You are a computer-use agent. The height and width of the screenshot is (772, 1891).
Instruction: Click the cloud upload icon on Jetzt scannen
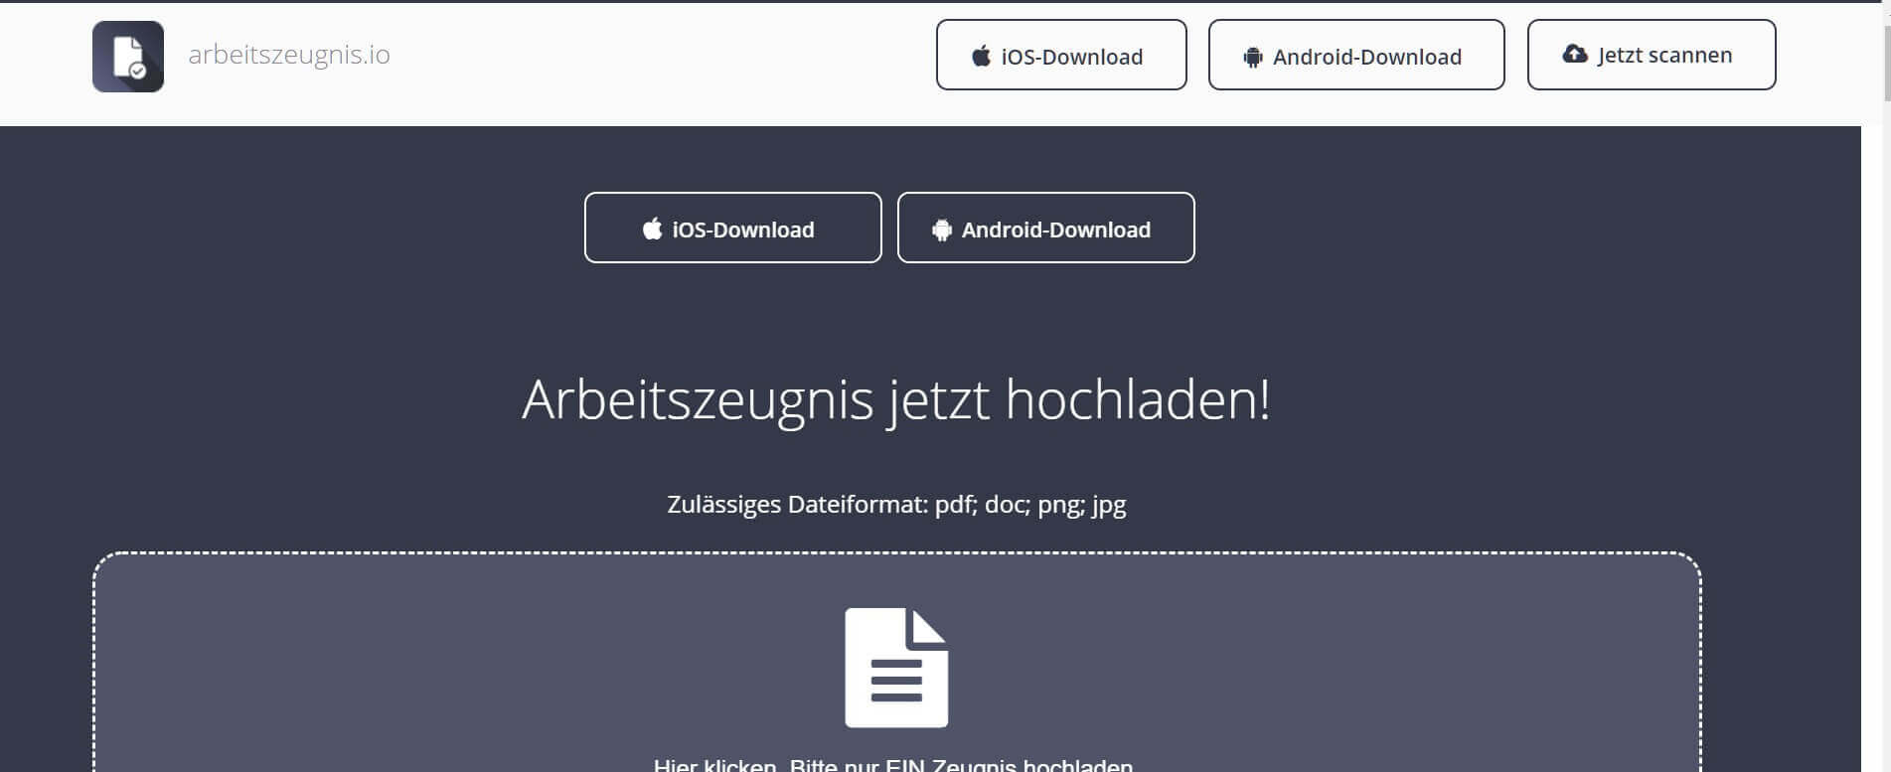(x=1575, y=54)
